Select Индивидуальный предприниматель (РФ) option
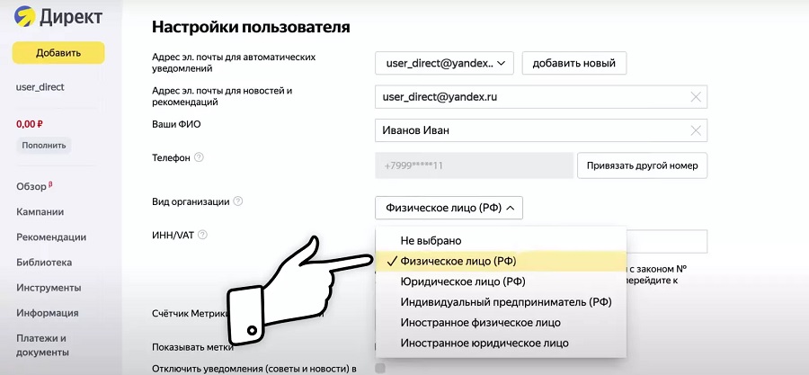 click(501, 302)
